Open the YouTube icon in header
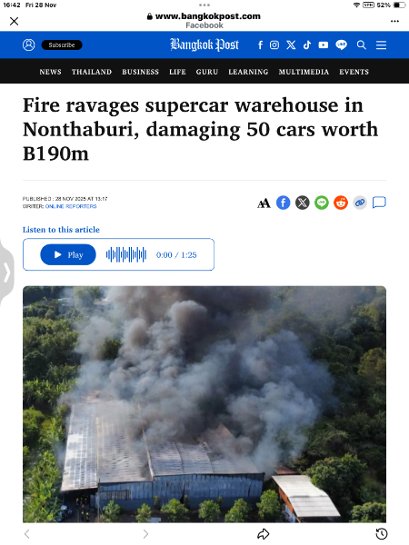The height and width of the screenshot is (545, 409). point(324,45)
